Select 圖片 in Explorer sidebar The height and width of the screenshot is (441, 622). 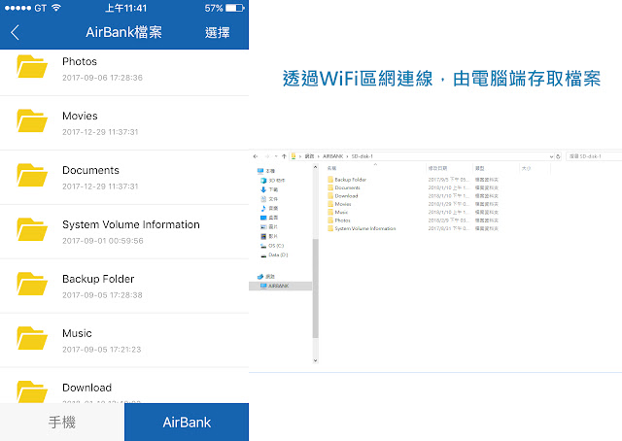269,227
